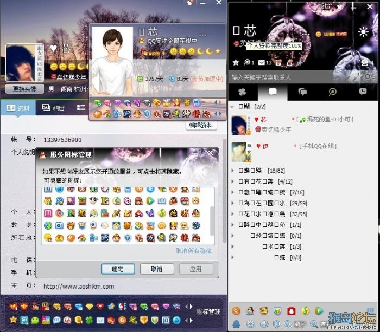The width and height of the screenshot is (380, 332).
Task: Expand the [0/1] contact group
Action: [232, 236]
